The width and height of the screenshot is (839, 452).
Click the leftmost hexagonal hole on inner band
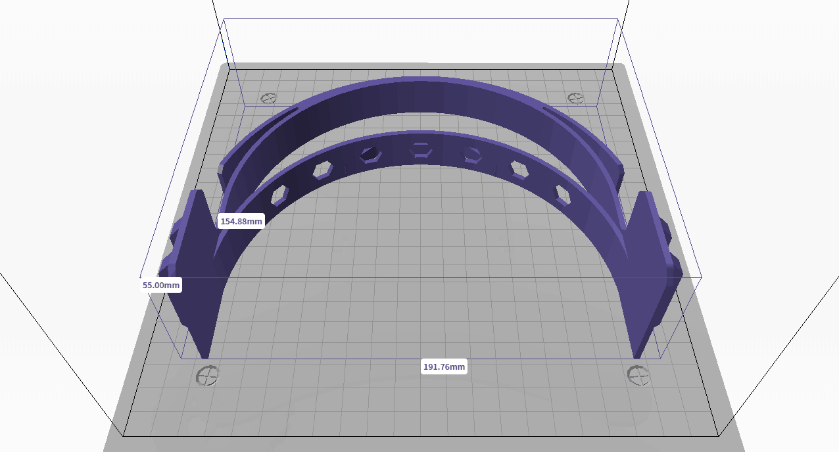[x=281, y=195]
